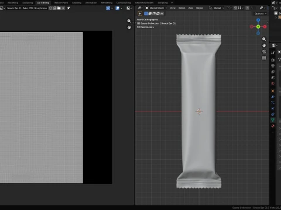Open UV editor gizmo options dropdown
The width and height of the screenshot is (281, 210).
coord(112,8)
